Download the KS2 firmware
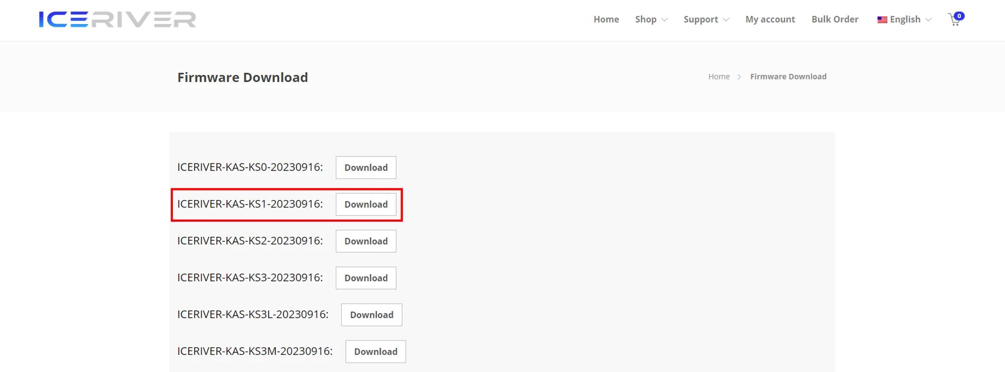 366,241
